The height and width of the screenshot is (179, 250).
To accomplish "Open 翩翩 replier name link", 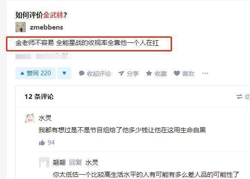I will (59, 162).
